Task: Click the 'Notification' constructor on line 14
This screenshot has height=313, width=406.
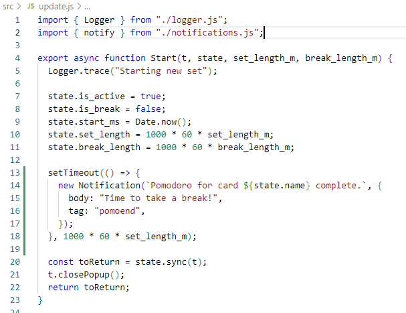Action: pos(110,185)
